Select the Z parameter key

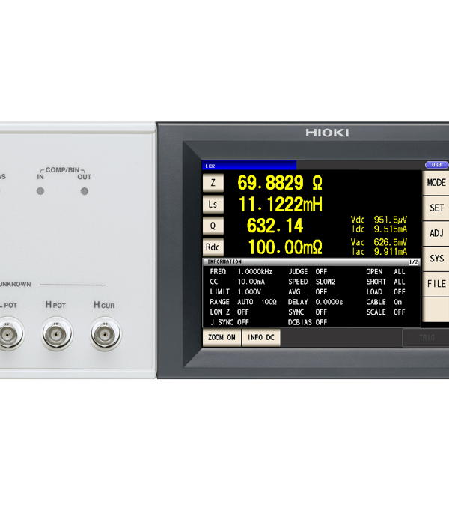pyautogui.click(x=213, y=183)
